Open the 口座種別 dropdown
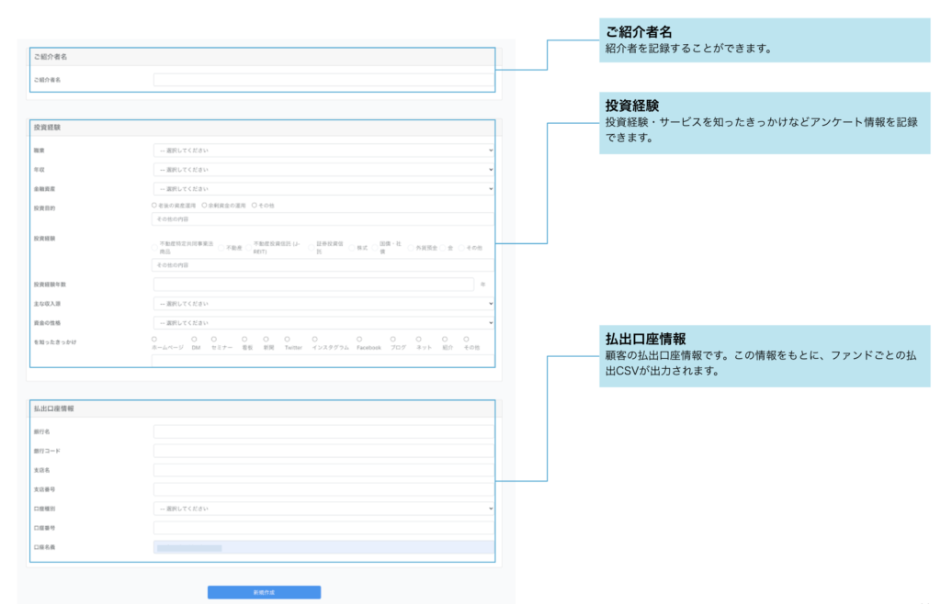 (x=323, y=509)
